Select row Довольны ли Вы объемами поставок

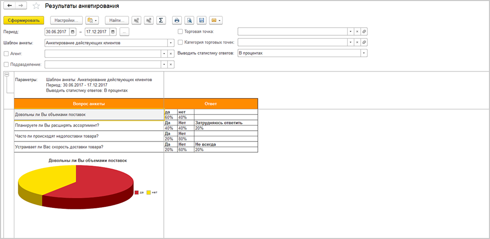point(89,114)
